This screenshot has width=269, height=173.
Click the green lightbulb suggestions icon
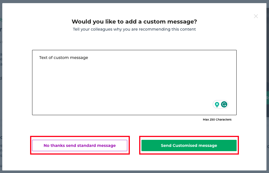coord(217,104)
